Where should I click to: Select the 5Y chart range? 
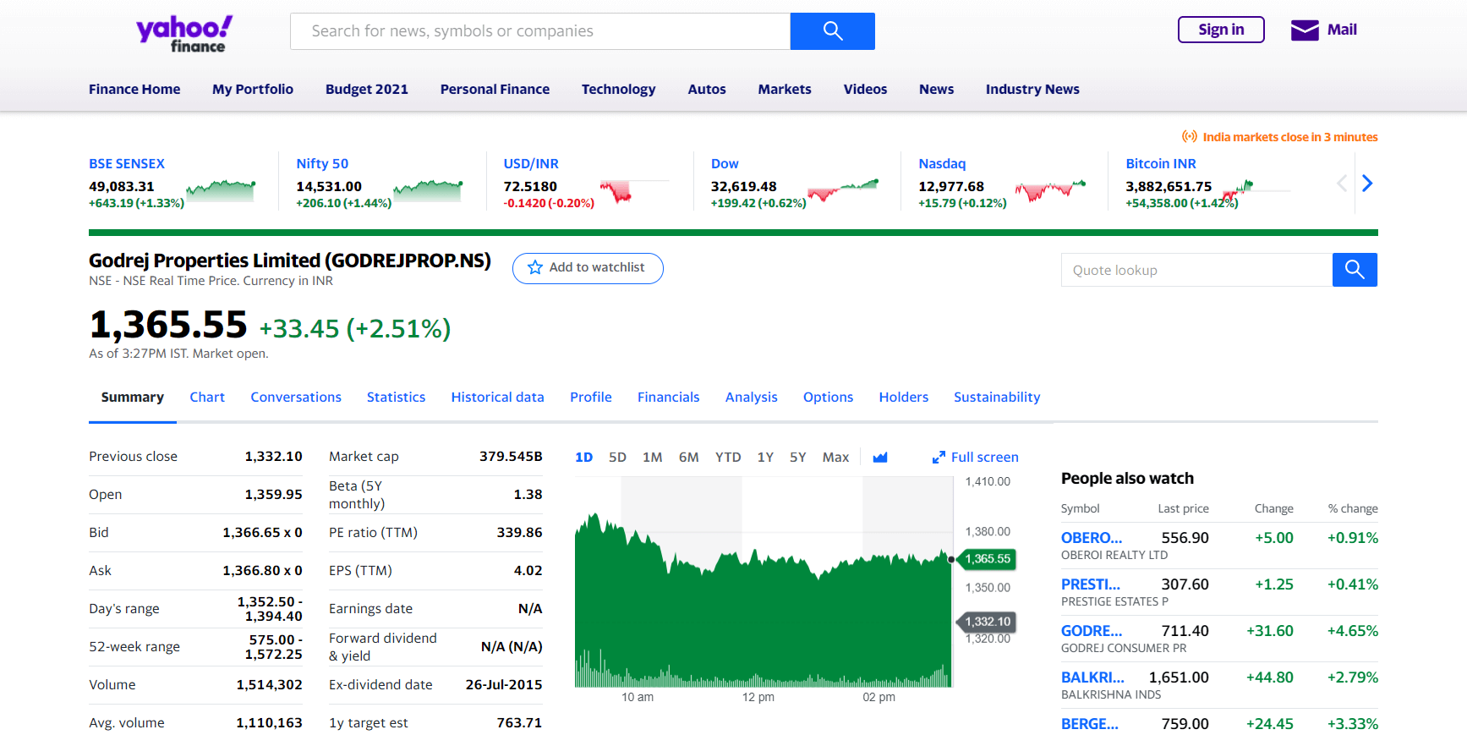click(x=797, y=458)
